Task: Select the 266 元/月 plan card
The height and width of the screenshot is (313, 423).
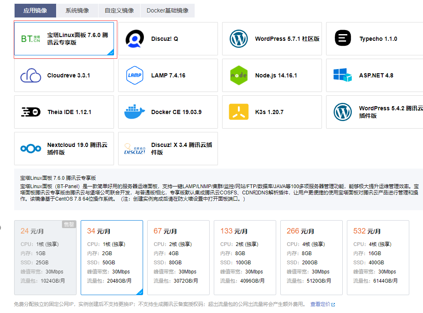Action: (x=312, y=258)
